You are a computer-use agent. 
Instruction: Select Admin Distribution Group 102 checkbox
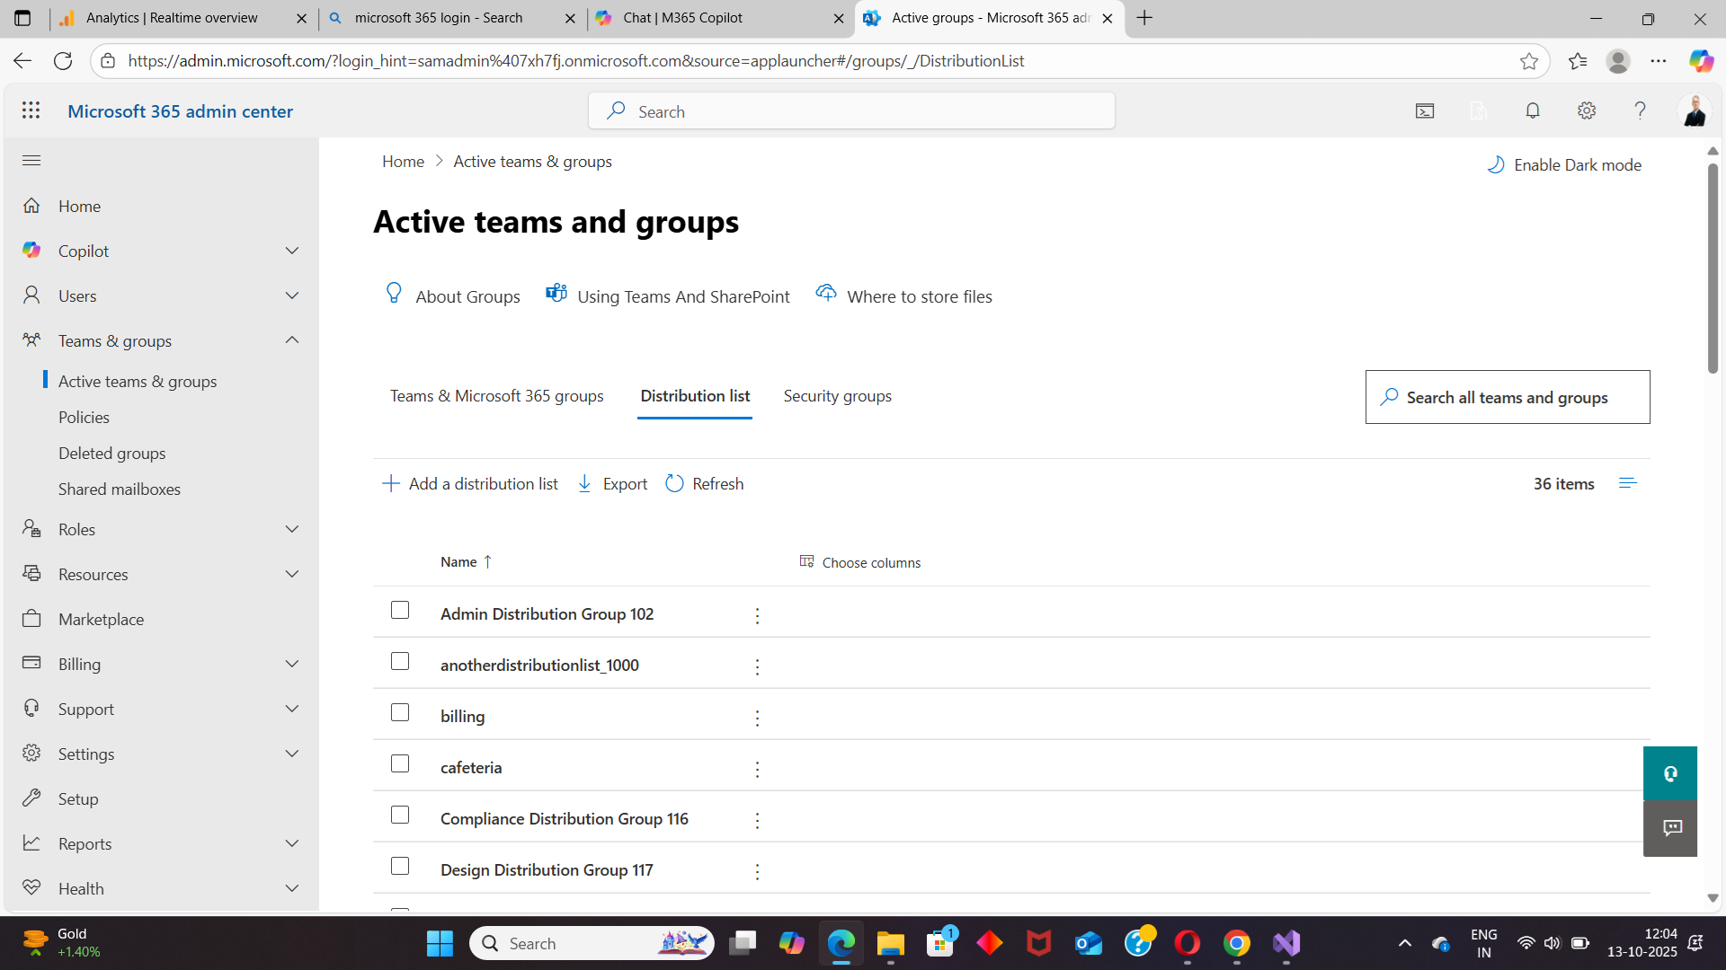[x=400, y=611]
